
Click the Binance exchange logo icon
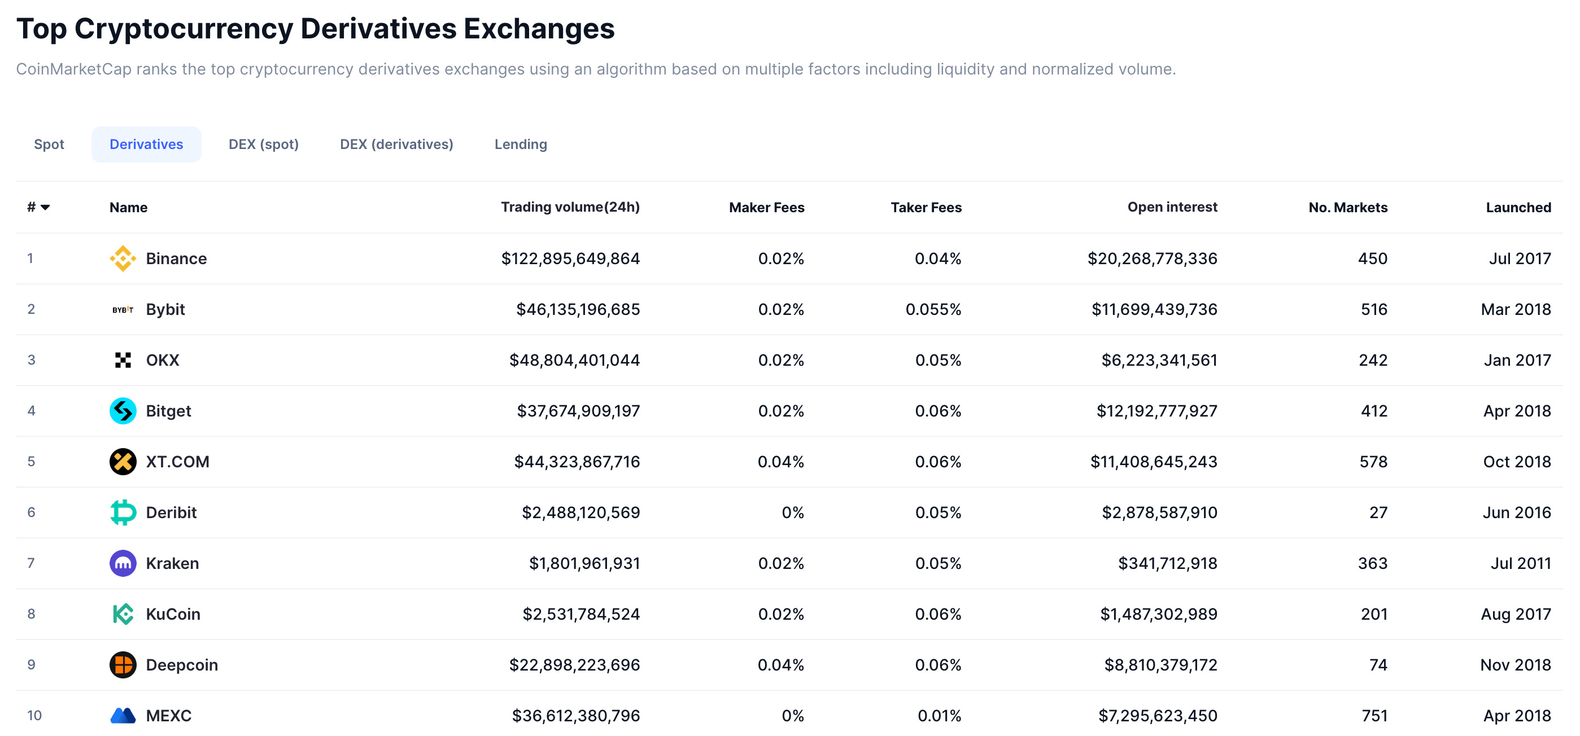[x=123, y=258]
